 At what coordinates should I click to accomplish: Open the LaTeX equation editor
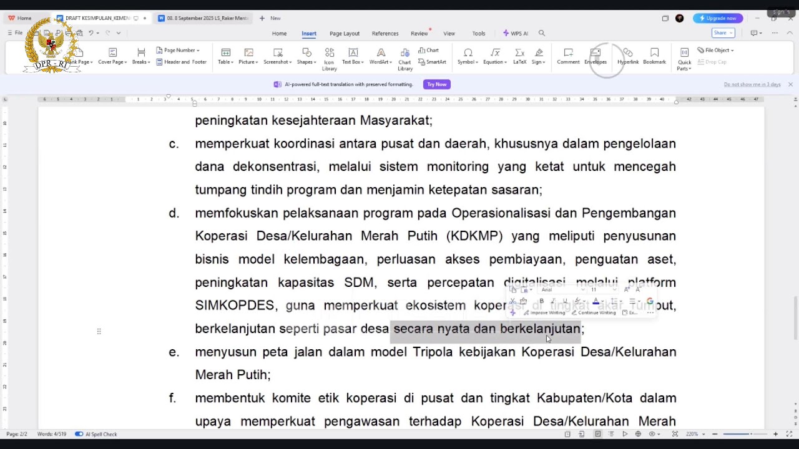pos(519,56)
